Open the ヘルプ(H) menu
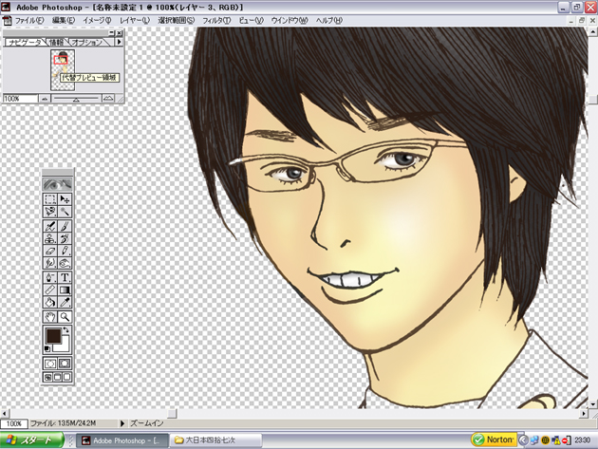 (x=329, y=21)
